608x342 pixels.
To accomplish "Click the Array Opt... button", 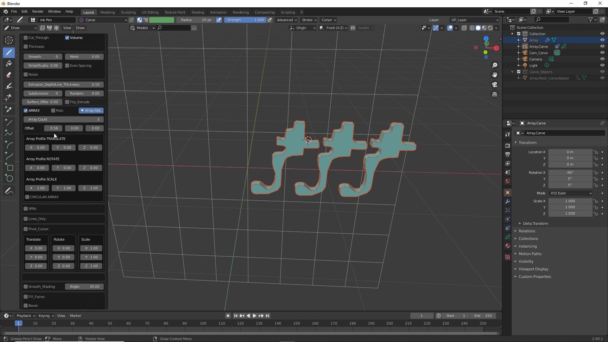I will pyautogui.click(x=91, y=111).
